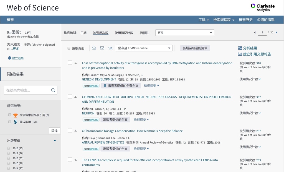284x172 pixels.
Task: Select checkbox for result 2
Action: point(70,97)
